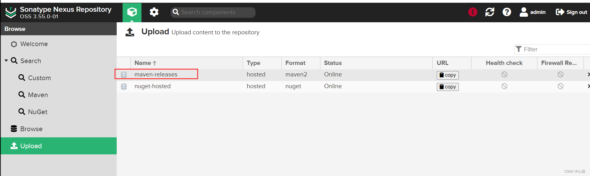Click Online status in maven-releases row
590x176 pixels.
(x=333, y=75)
